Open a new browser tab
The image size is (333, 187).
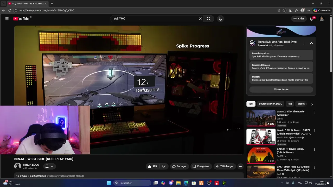pos(52,4)
